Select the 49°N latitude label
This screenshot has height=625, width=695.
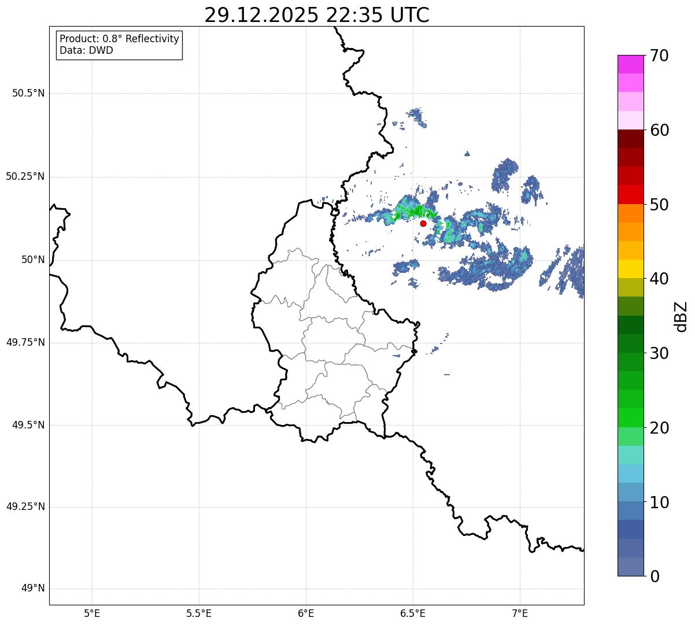tap(33, 589)
